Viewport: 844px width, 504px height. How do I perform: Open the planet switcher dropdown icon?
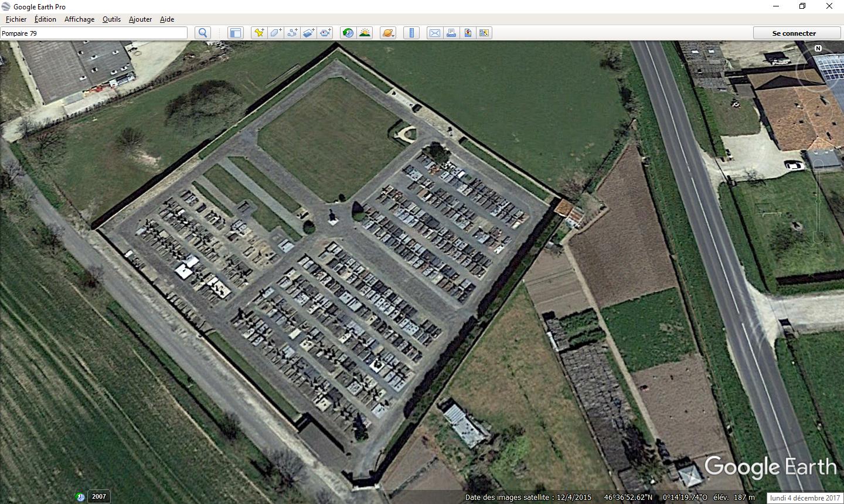[388, 33]
